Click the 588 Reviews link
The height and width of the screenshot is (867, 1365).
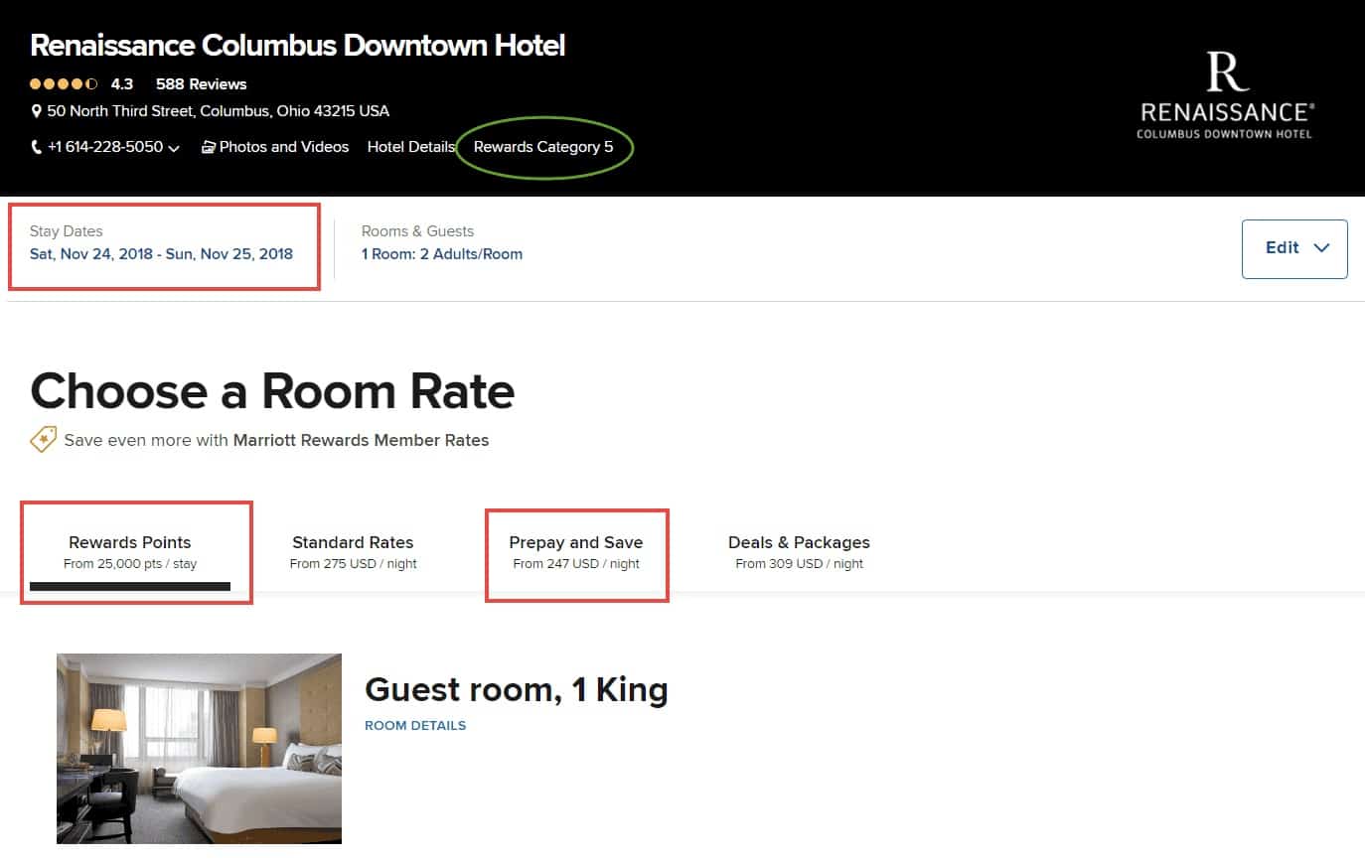[201, 84]
